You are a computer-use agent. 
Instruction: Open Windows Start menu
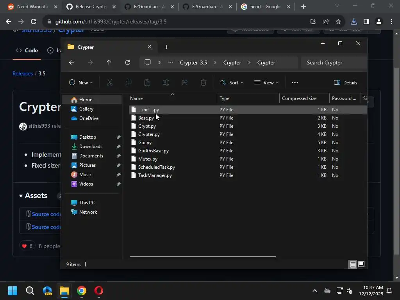(x=12, y=291)
